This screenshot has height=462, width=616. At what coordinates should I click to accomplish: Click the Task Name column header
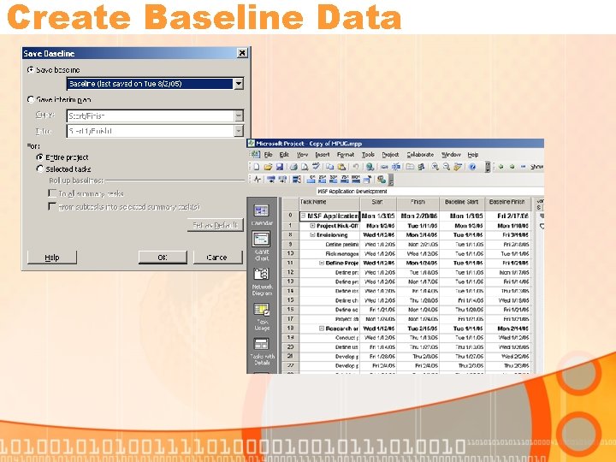[329, 204]
